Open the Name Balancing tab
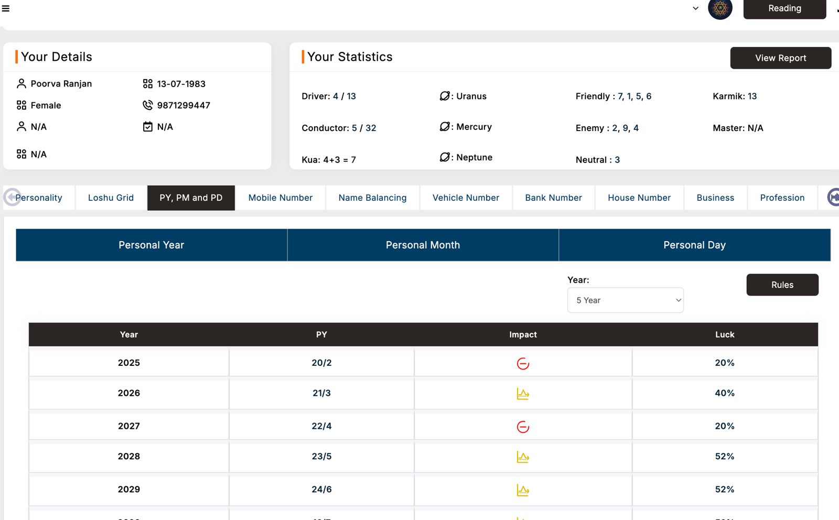The height and width of the screenshot is (520, 839). (372, 198)
